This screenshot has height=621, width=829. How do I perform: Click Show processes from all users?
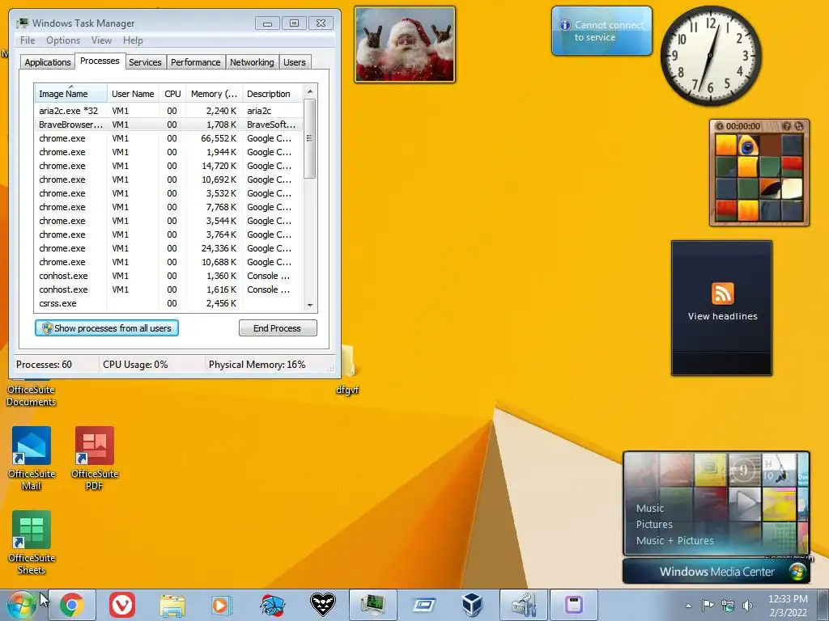pyautogui.click(x=107, y=328)
